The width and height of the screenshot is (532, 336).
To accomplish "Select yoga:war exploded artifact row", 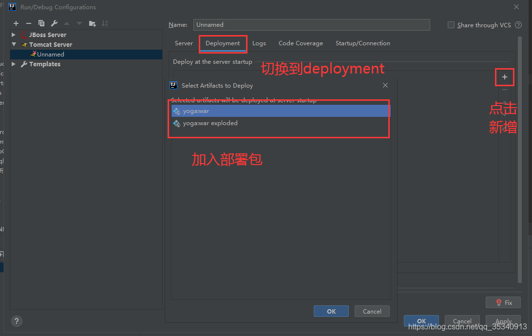I will point(281,123).
